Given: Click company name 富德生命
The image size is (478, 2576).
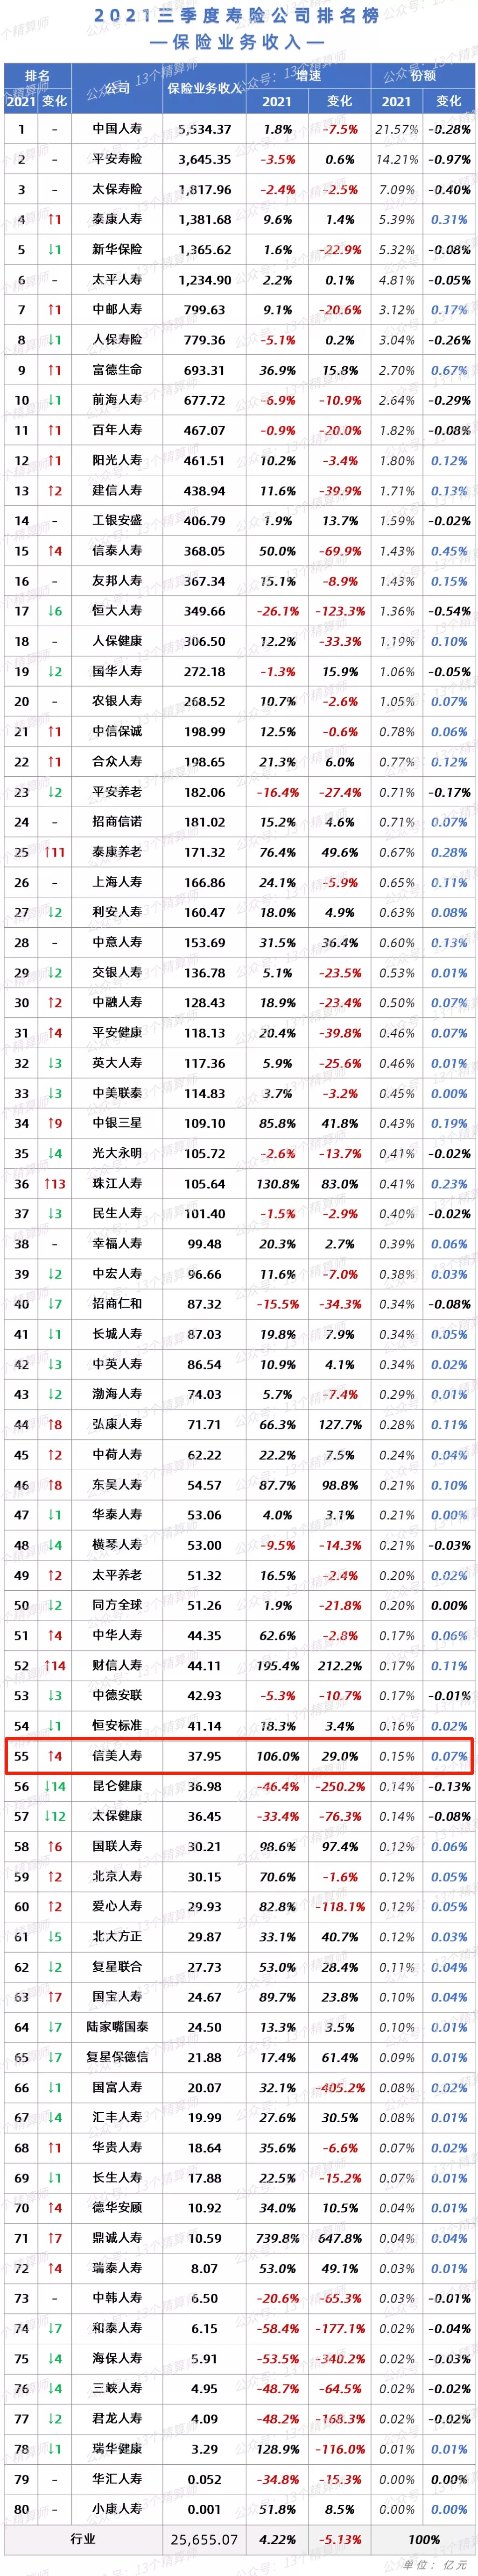Looking at the screenshot, I should point(117,370).
